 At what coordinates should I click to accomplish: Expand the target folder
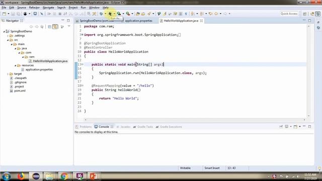pyautogui.click(x=8, y=74)
